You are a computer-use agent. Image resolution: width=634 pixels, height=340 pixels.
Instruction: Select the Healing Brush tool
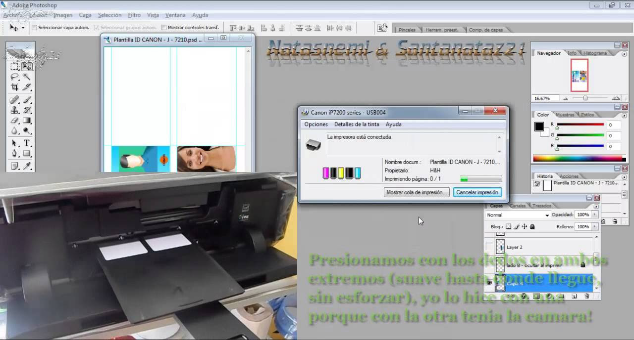click(15, 100)
